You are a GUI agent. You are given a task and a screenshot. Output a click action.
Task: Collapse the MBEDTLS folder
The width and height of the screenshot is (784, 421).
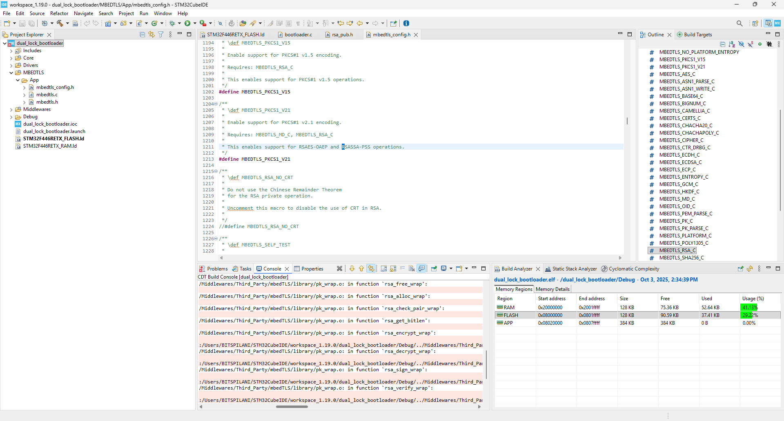[x=11, y=73]
